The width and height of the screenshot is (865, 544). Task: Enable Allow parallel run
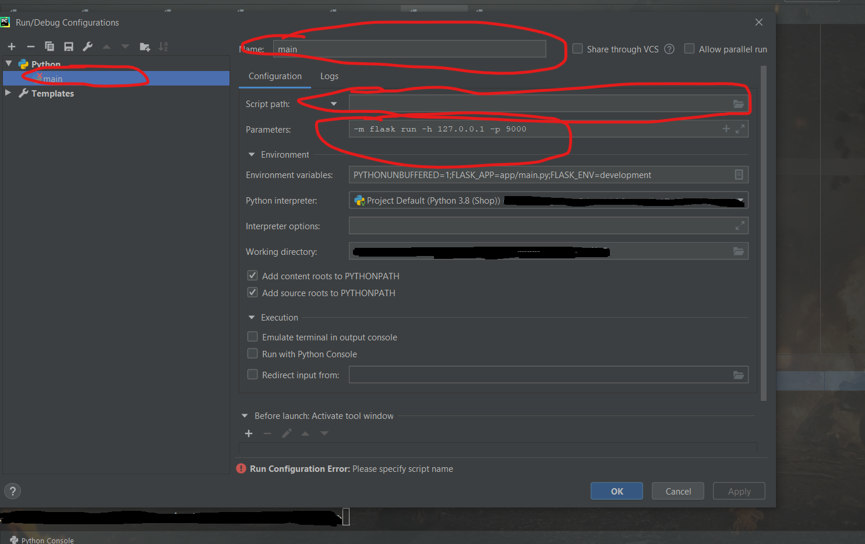coord(689,49)
